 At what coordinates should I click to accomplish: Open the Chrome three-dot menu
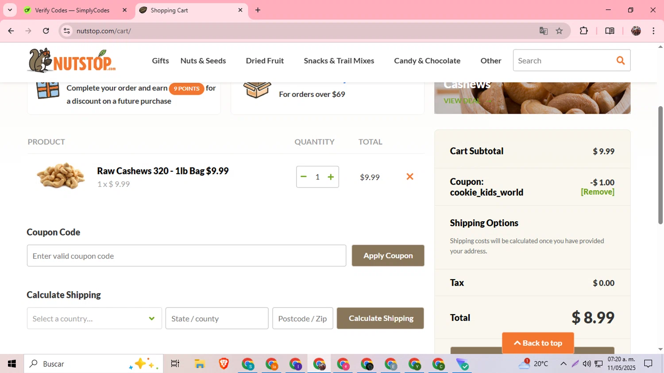pyautogui.click(x=653, y=31)
